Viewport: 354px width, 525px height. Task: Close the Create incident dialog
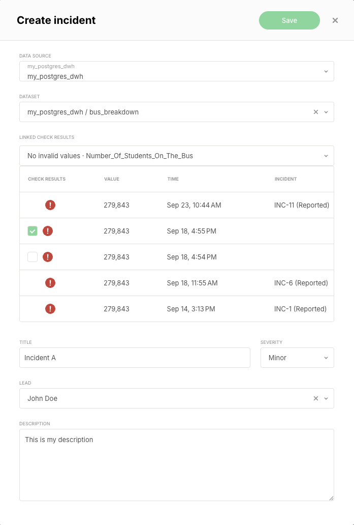pos(335,20)
